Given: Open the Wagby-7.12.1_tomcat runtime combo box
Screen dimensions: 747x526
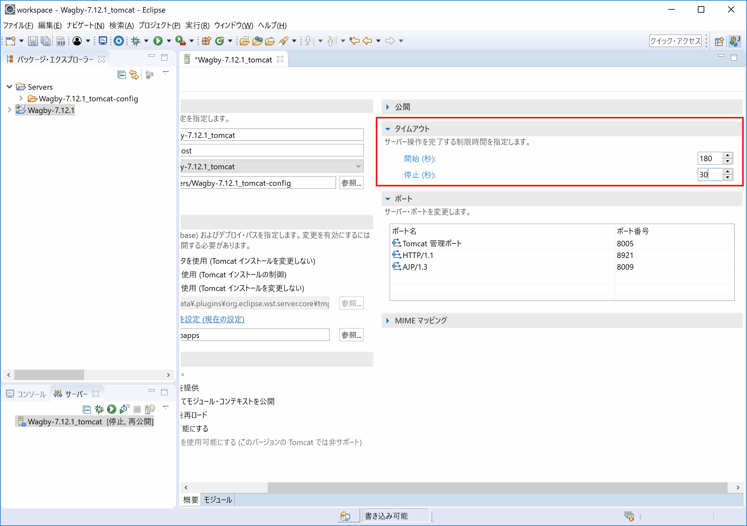Looking at the screenshot, I should point(272,167).
